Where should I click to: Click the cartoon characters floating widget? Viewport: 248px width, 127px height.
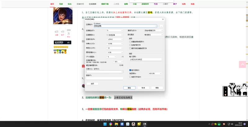click(235, 90)
